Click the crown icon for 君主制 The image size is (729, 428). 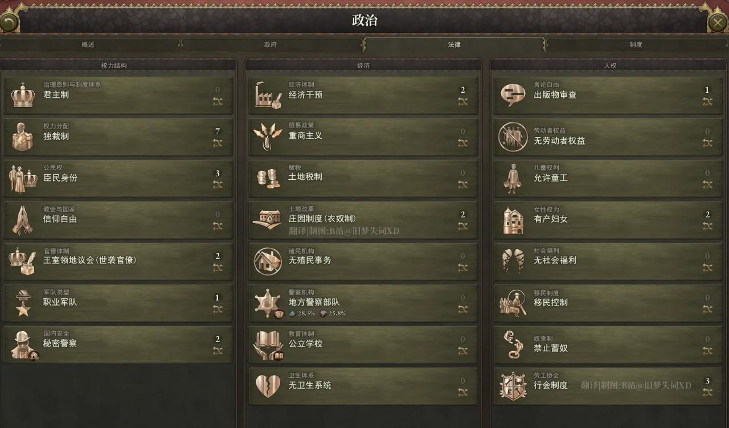click(x=23, y=95)
